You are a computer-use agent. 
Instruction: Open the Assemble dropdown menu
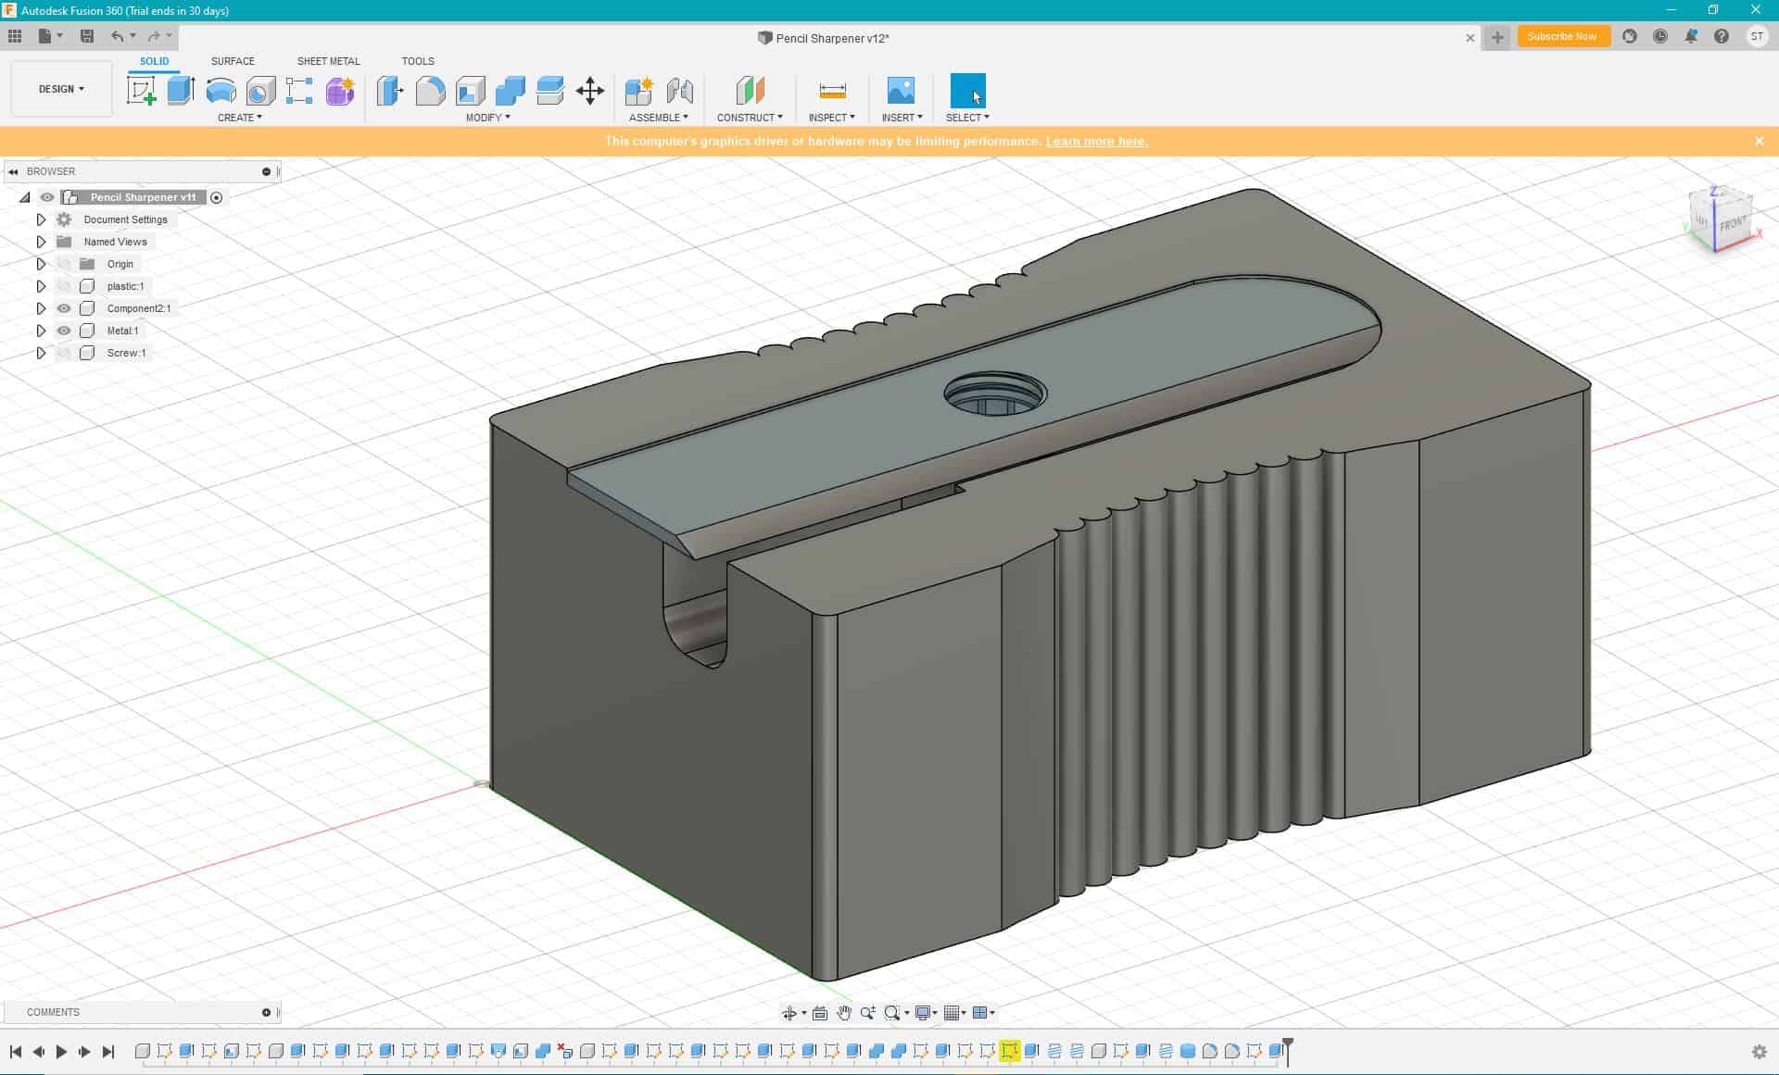pos(658,118)
